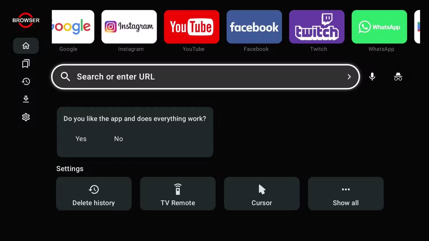Open the YouTube shortcut tile
The height and width of the screenshot is (241, 429).
tap(192, 27)
